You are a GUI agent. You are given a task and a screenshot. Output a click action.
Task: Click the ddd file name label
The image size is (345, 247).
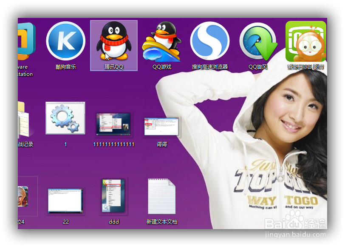point(114,221)
